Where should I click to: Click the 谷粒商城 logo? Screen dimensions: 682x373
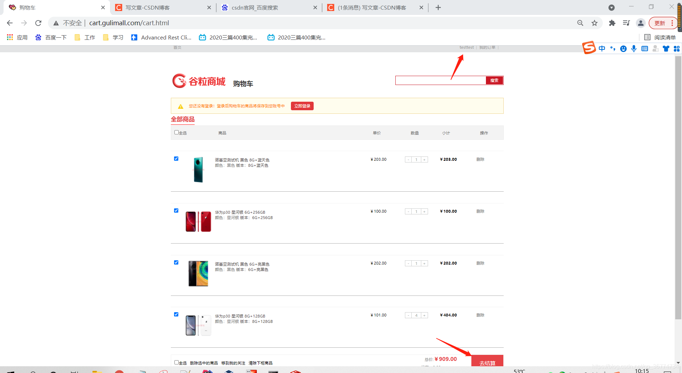coord(199,81)
